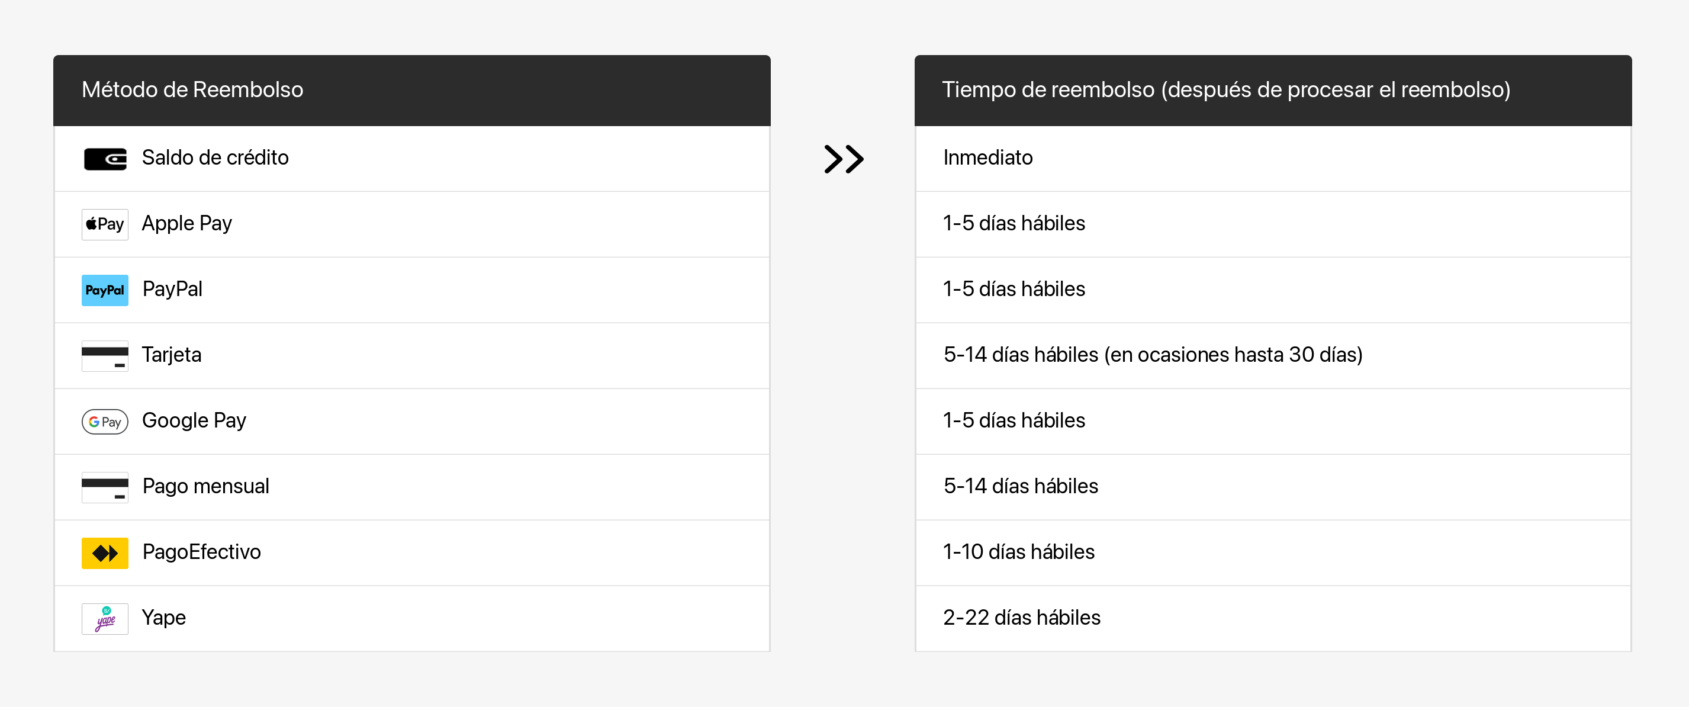Viewport: 1689px width, 707px height.
Task: Click the 2-22 días hábiles cell
Action: [1022, 618]
